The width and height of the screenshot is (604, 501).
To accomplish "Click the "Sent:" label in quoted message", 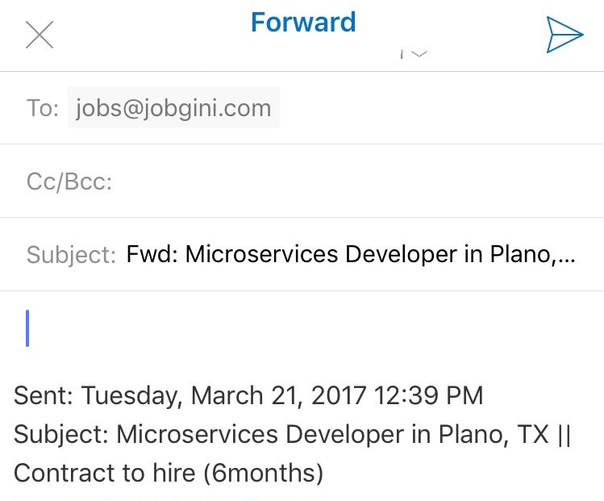I will [x=44, y=396].
